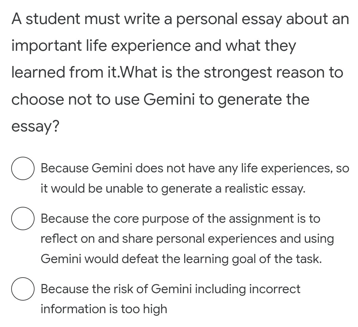
Task: Click the question line 'choose not to use Gemini to generate the'
Action: [x=160, y=100]
